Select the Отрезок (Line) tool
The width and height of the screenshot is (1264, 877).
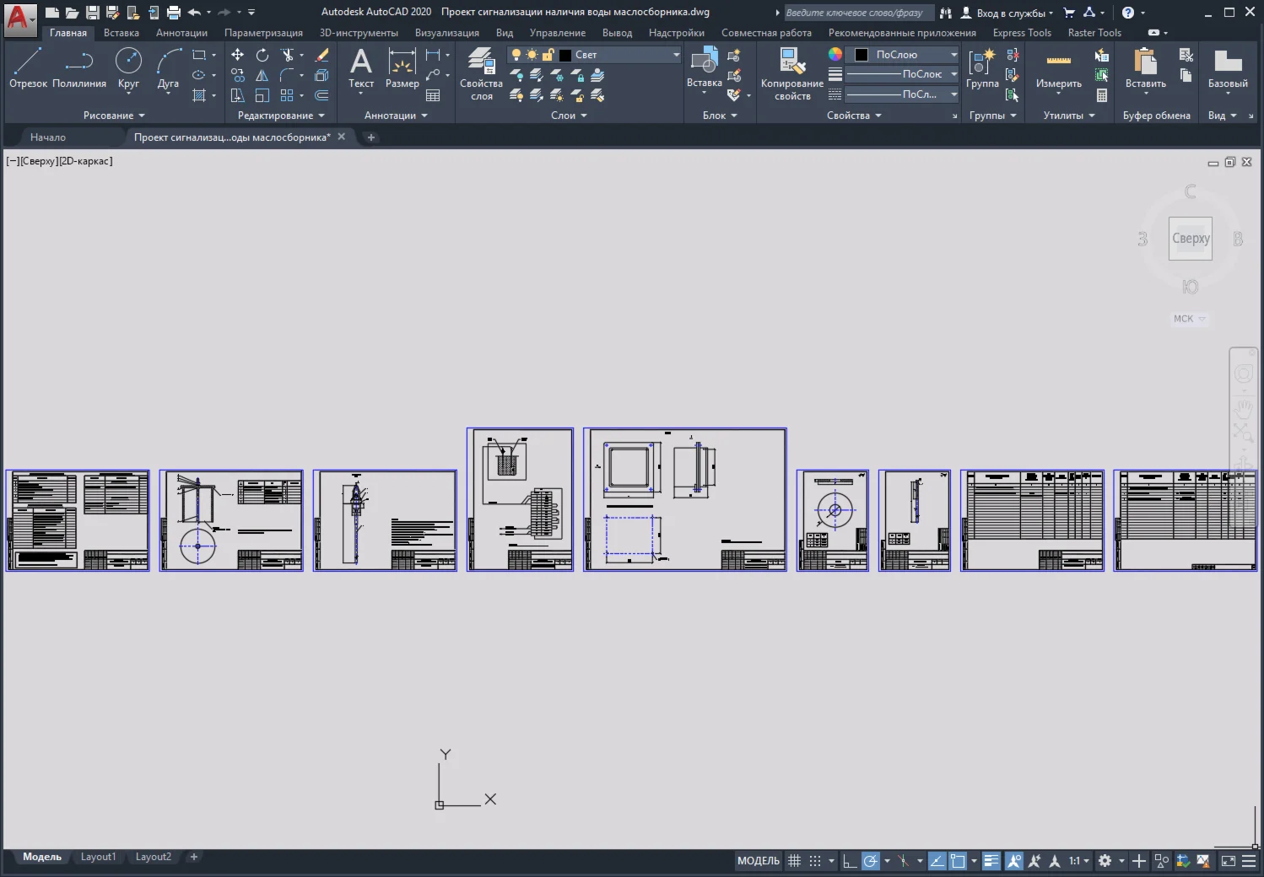pos(28,67)
